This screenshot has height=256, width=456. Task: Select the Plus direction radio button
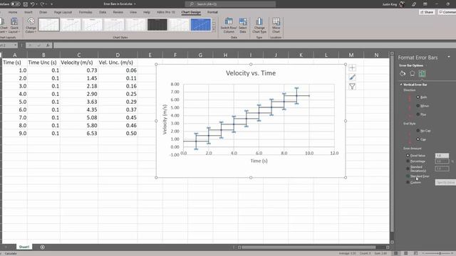418,114
